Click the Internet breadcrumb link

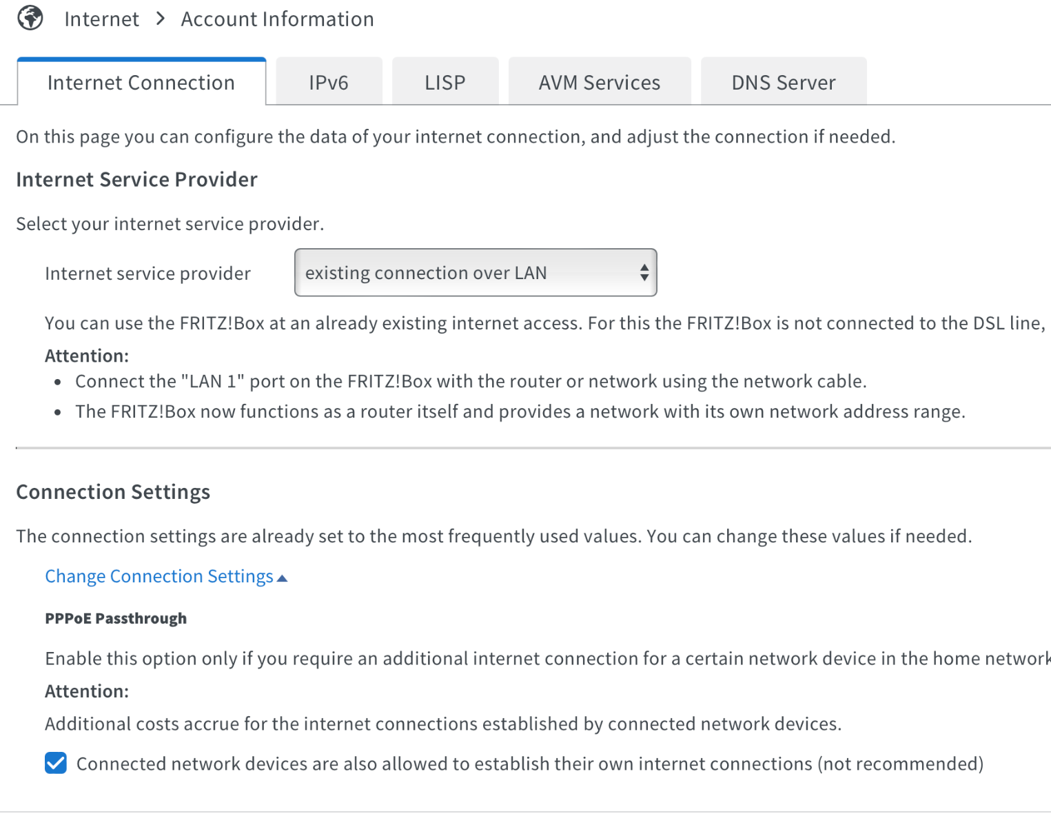coord(101,19)
